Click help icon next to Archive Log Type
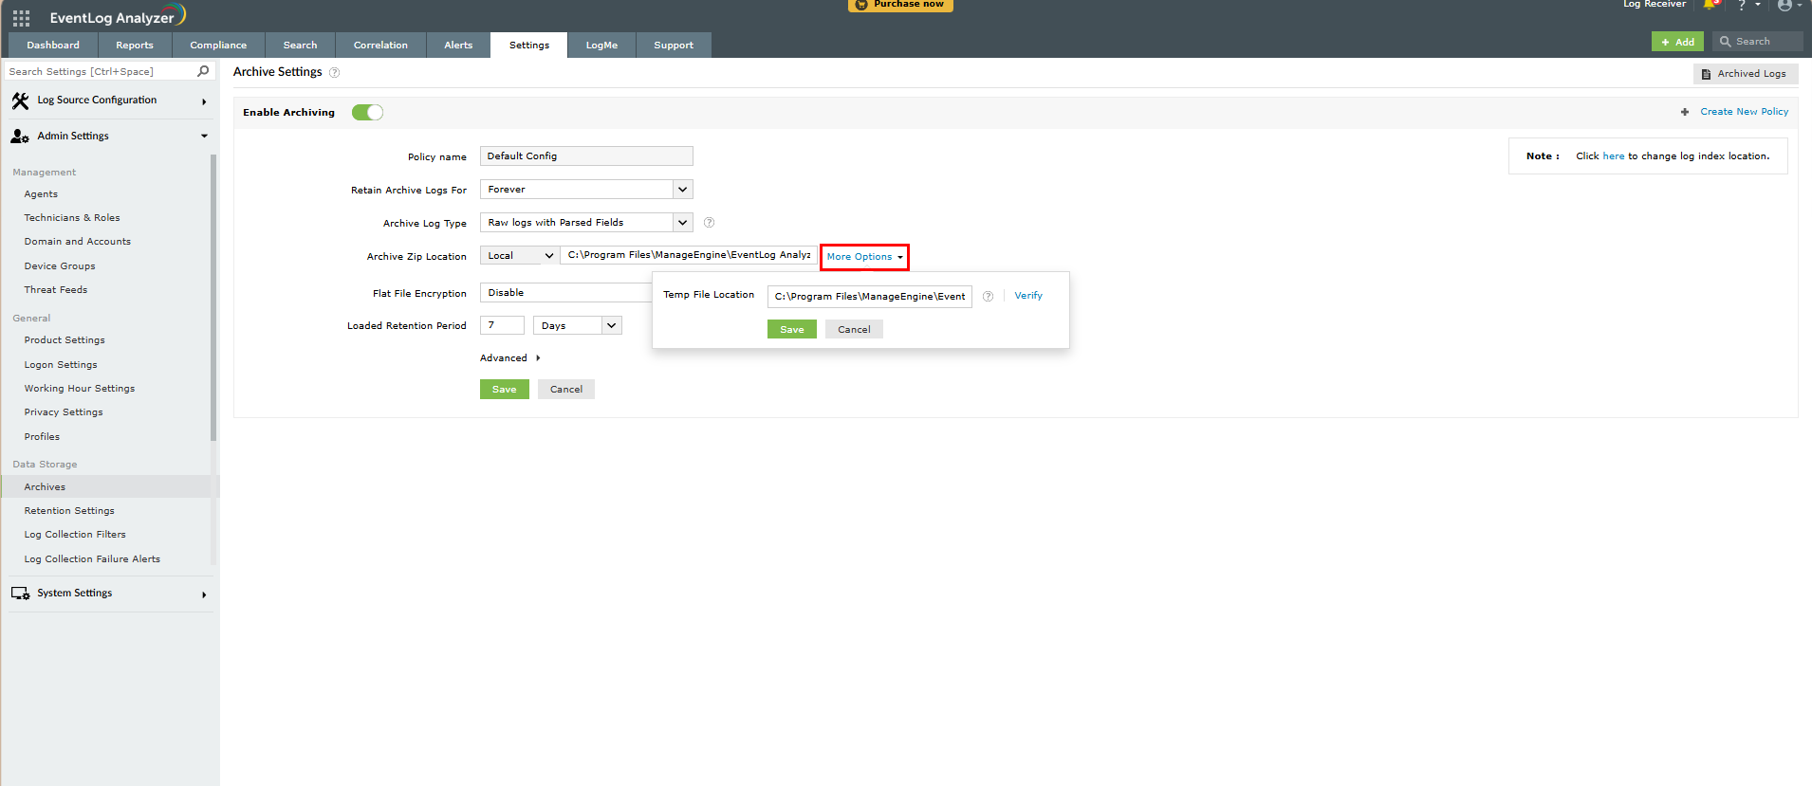The image size is (1812, 786). [709, 223]
